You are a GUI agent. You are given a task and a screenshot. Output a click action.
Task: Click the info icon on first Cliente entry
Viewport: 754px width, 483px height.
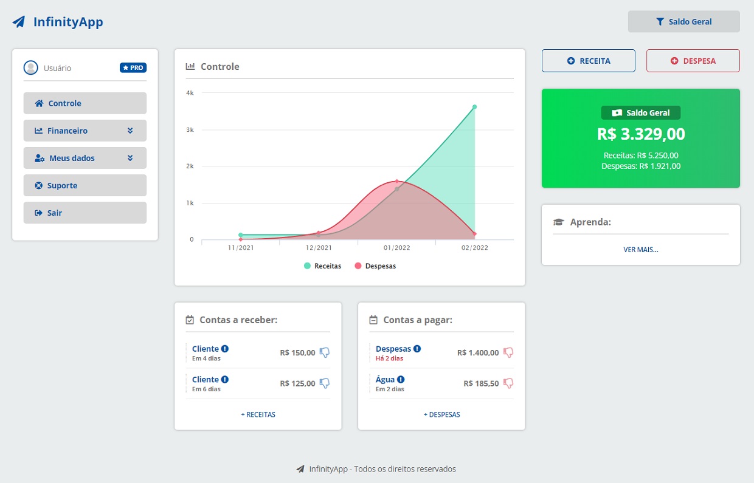[x=225, y=349]
